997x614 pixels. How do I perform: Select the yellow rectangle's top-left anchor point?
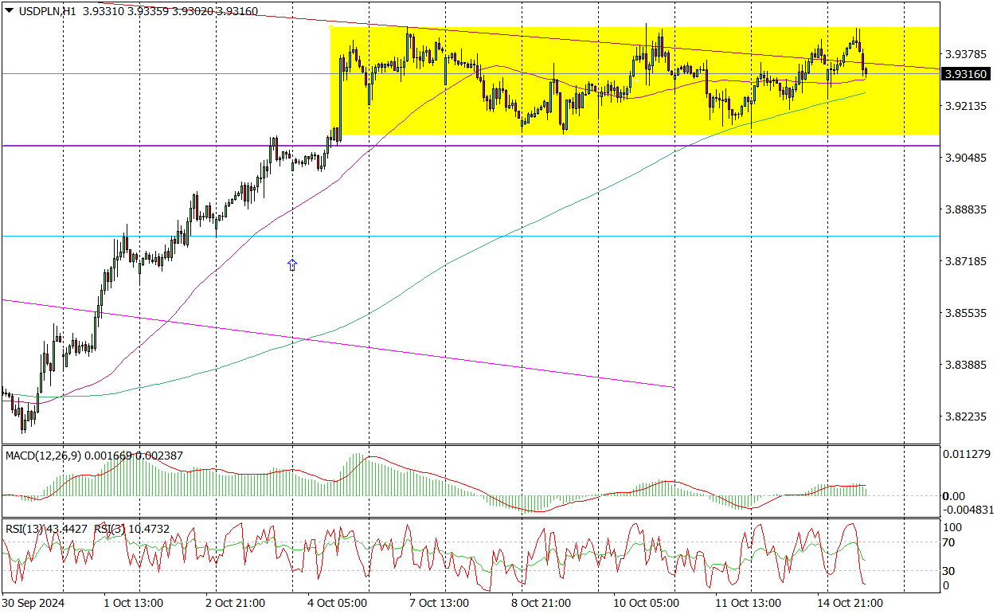click(x=330, y=28)
